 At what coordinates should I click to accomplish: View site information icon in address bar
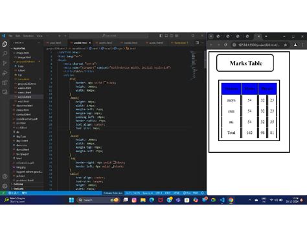click(234, 45)
